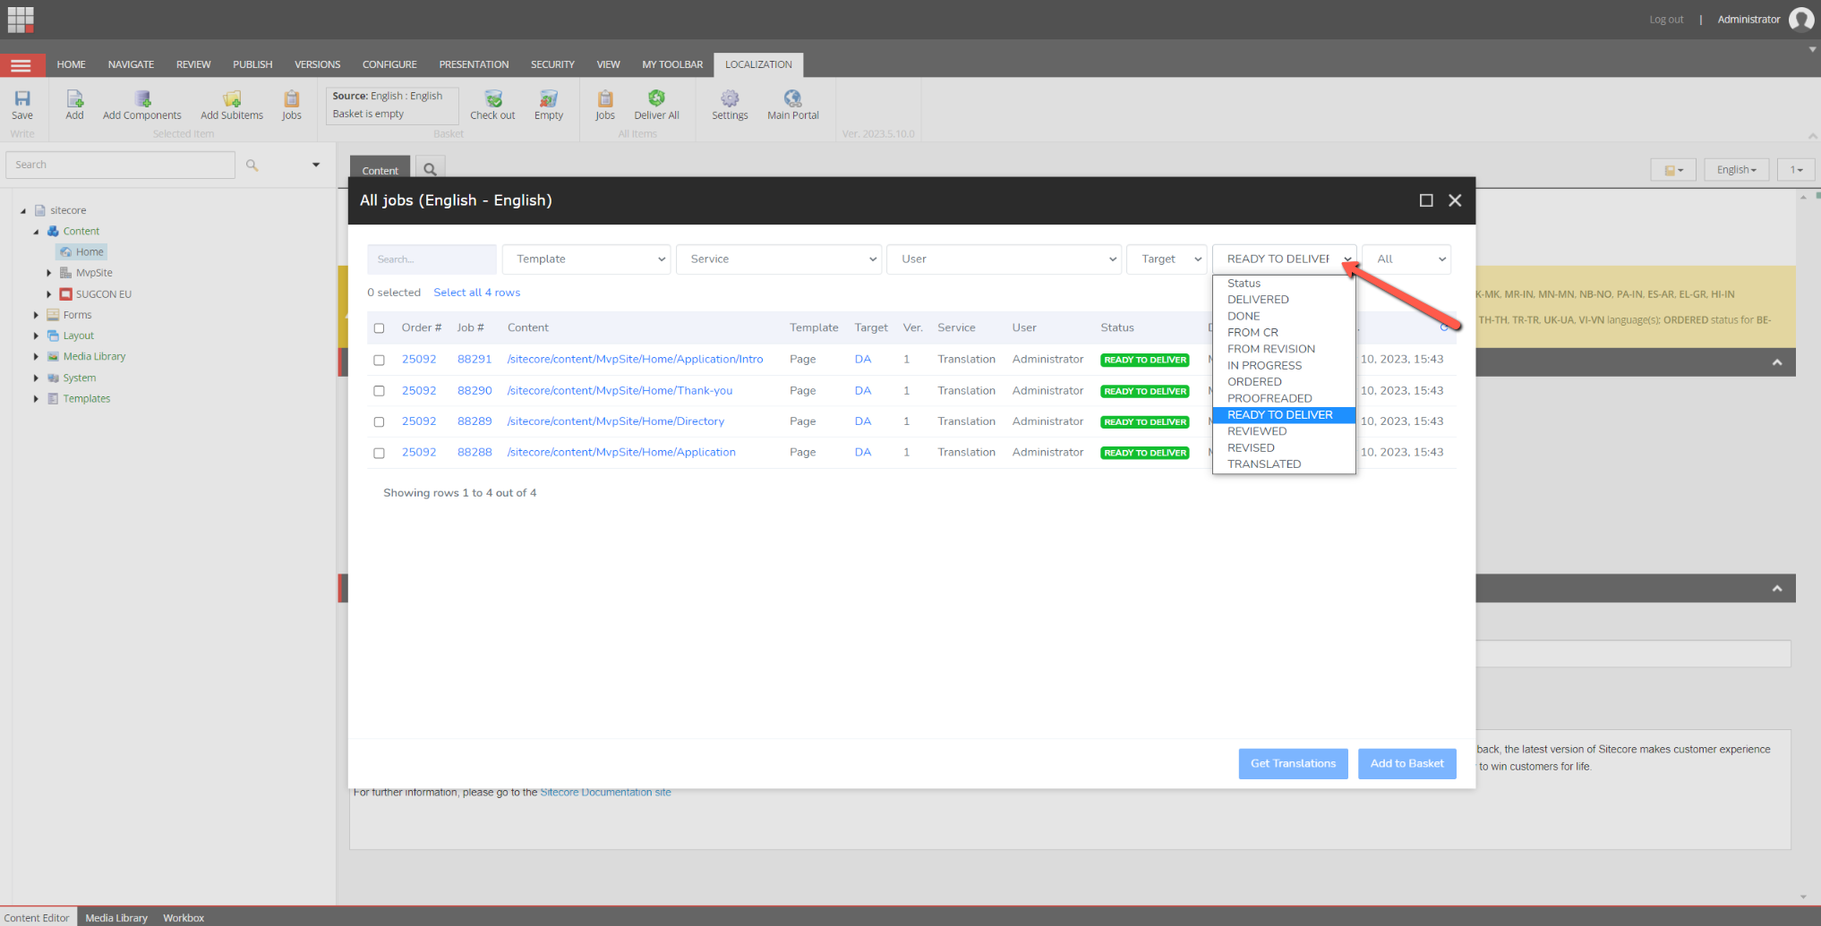This screenshot has width=1821, height=926.
Task: Open the Main Portal icon
Action: pyautogui.click(x=793, y=105)
